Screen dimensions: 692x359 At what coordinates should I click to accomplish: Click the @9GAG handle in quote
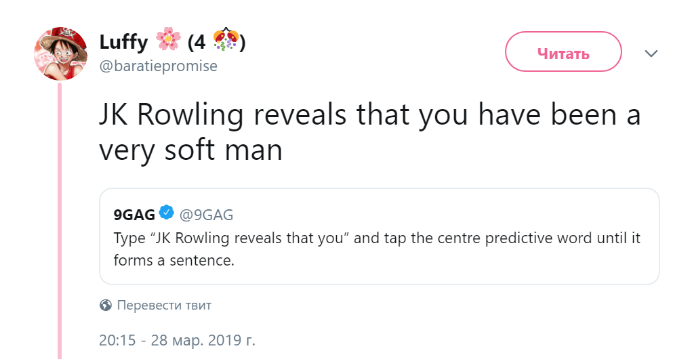[x=206, y=215]
